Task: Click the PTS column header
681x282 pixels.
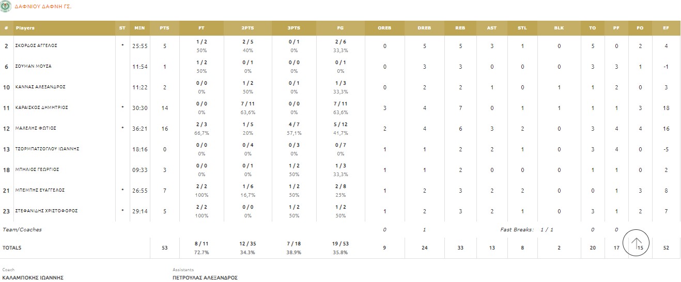Action: tap(164, 28)
